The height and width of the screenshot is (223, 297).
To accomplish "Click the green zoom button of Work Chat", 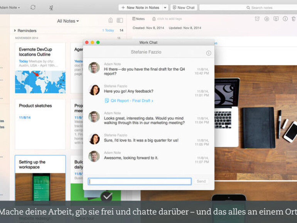I will click(98, 42).
